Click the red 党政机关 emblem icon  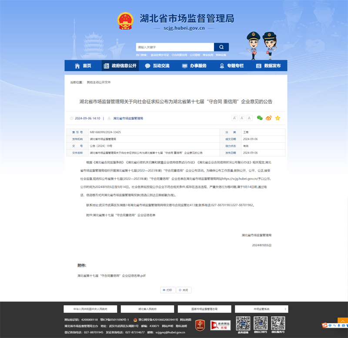point(199,325)
